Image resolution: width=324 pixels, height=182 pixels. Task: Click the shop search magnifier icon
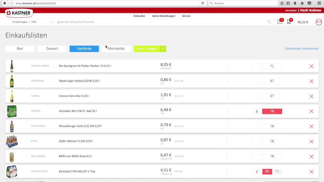click(269, 22)
